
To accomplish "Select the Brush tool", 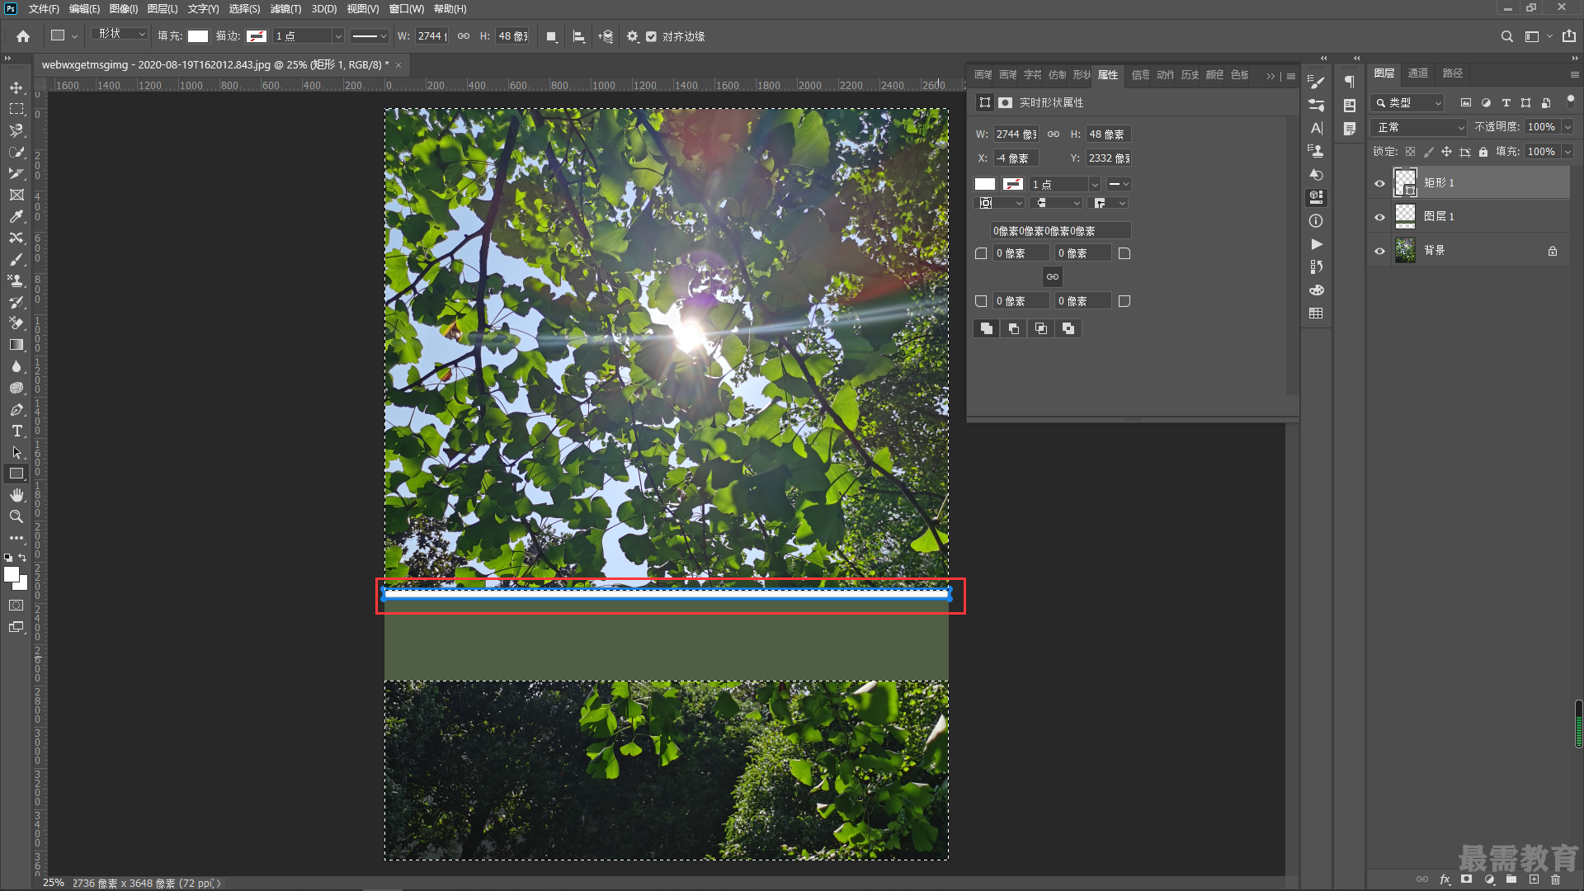I will 16,259.
